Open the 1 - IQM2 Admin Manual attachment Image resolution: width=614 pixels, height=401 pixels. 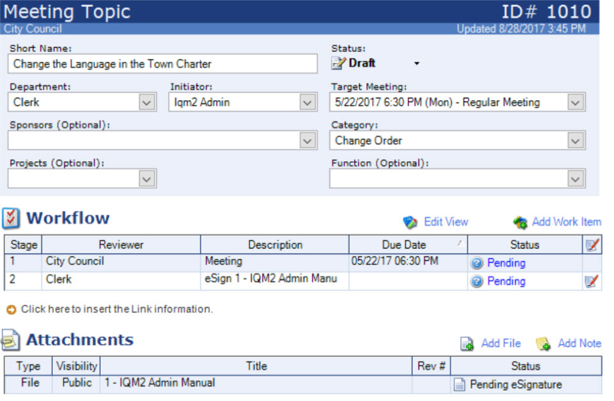click(159, 383)
